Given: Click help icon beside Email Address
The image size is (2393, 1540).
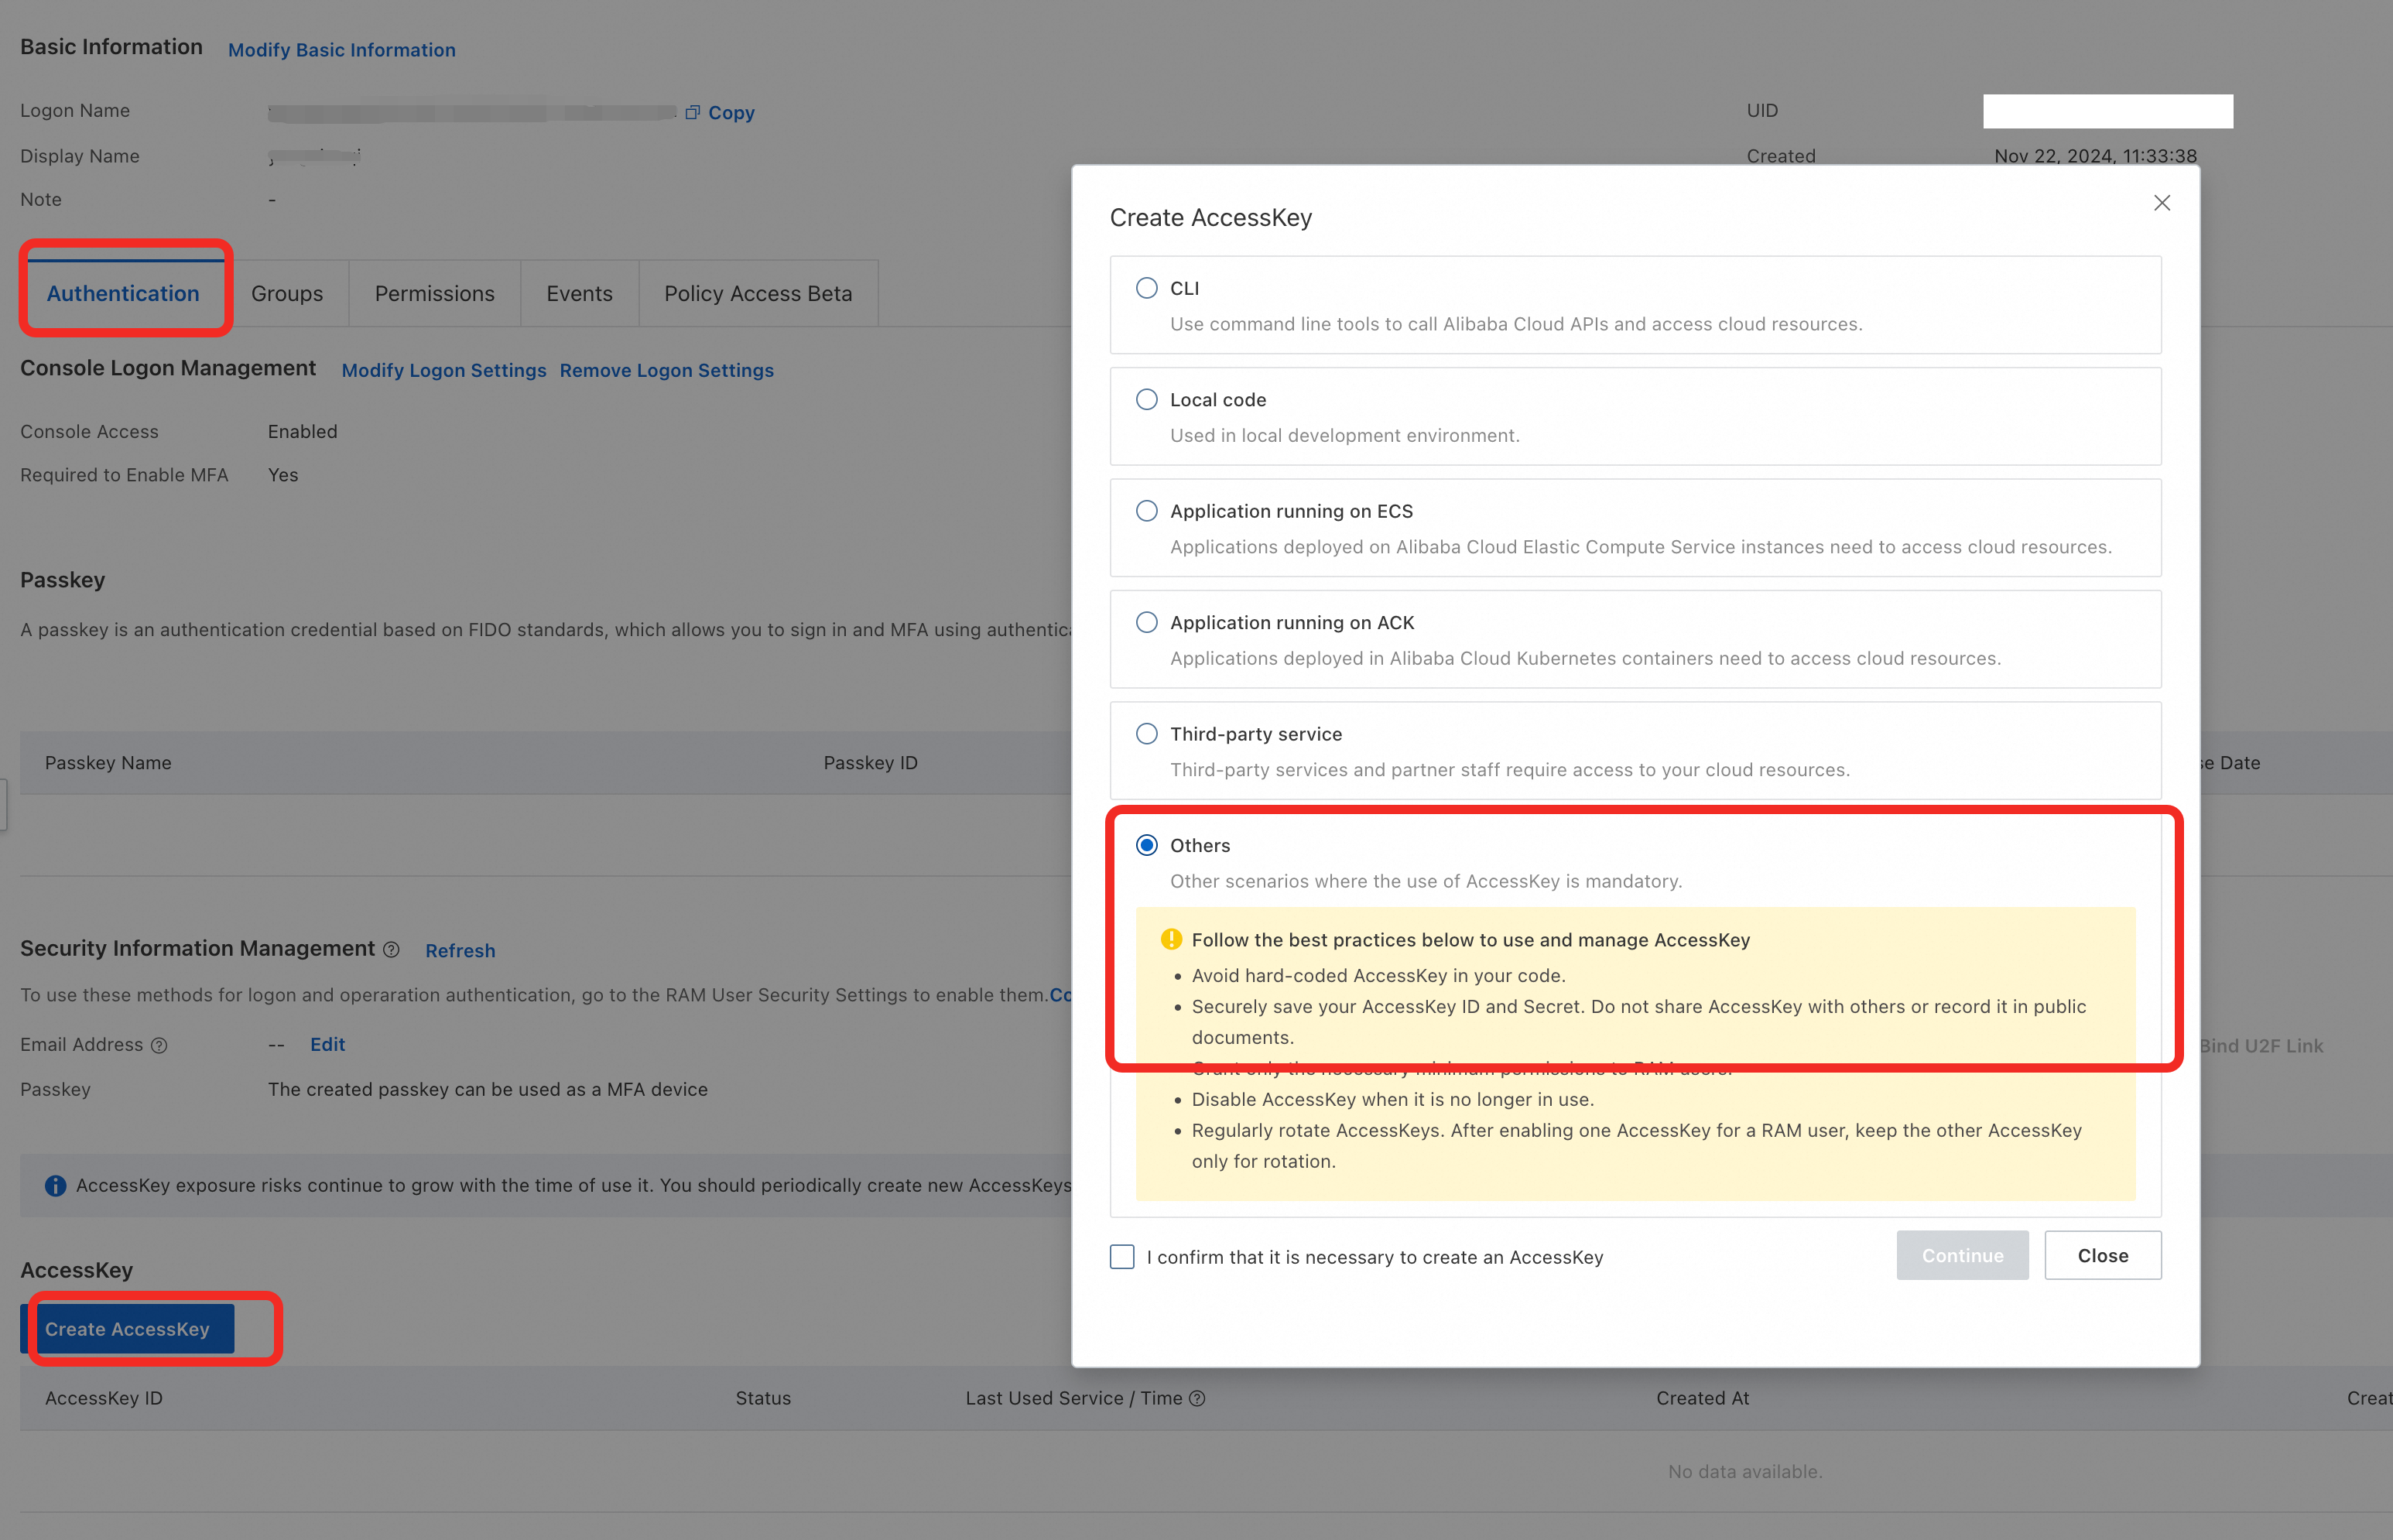Looking at the screenshot, I should tap(159, 1045).
